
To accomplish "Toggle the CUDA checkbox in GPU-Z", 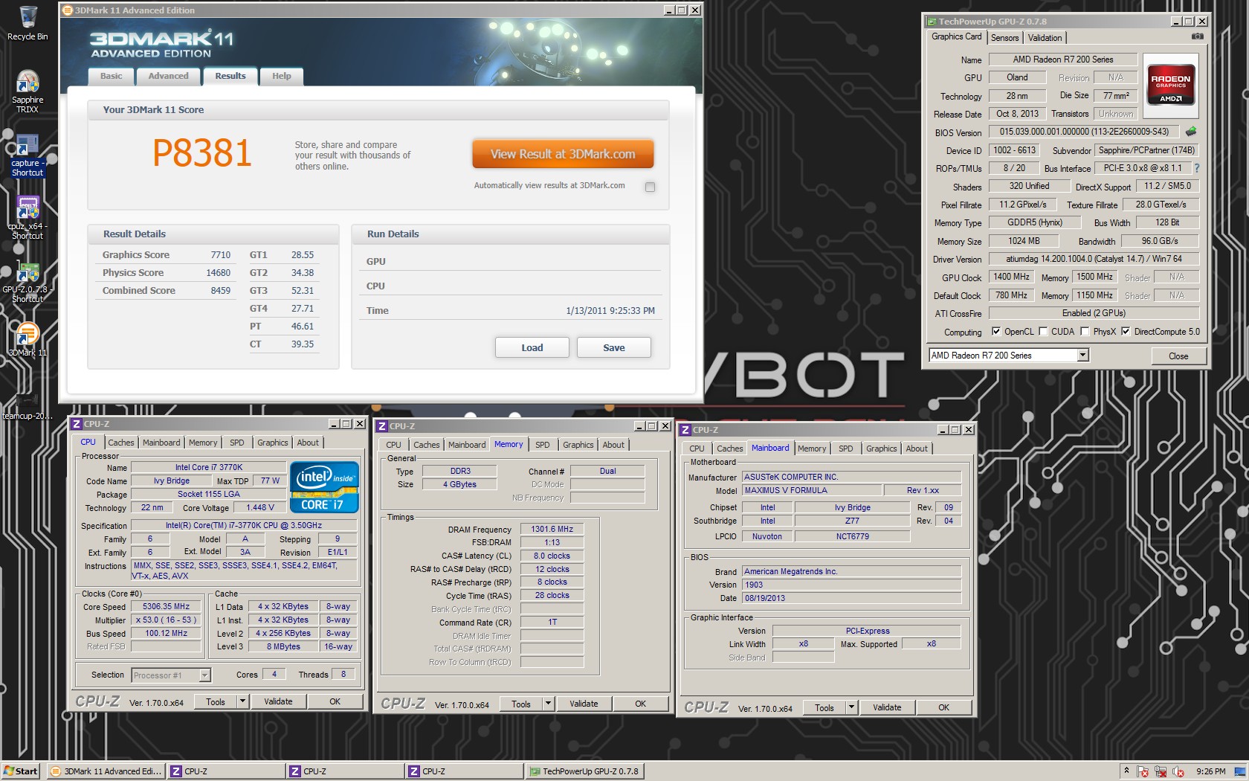I will [1043, 332].
